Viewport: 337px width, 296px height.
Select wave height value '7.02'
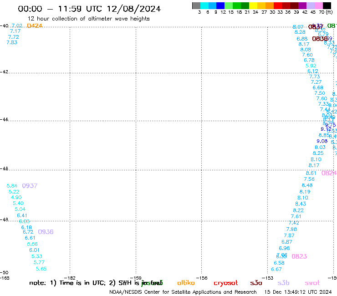(17, 26)
